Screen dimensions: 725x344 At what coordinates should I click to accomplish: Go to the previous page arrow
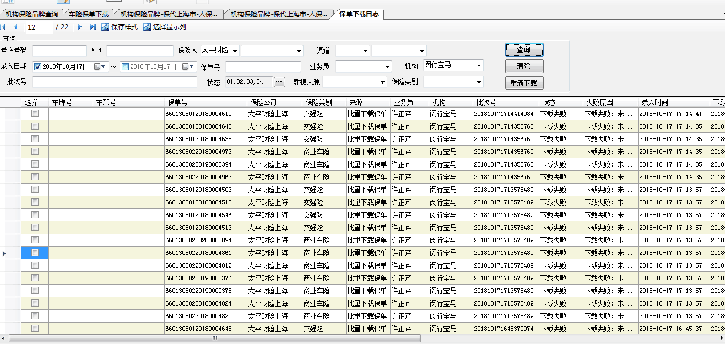click(x=15, y=27)
